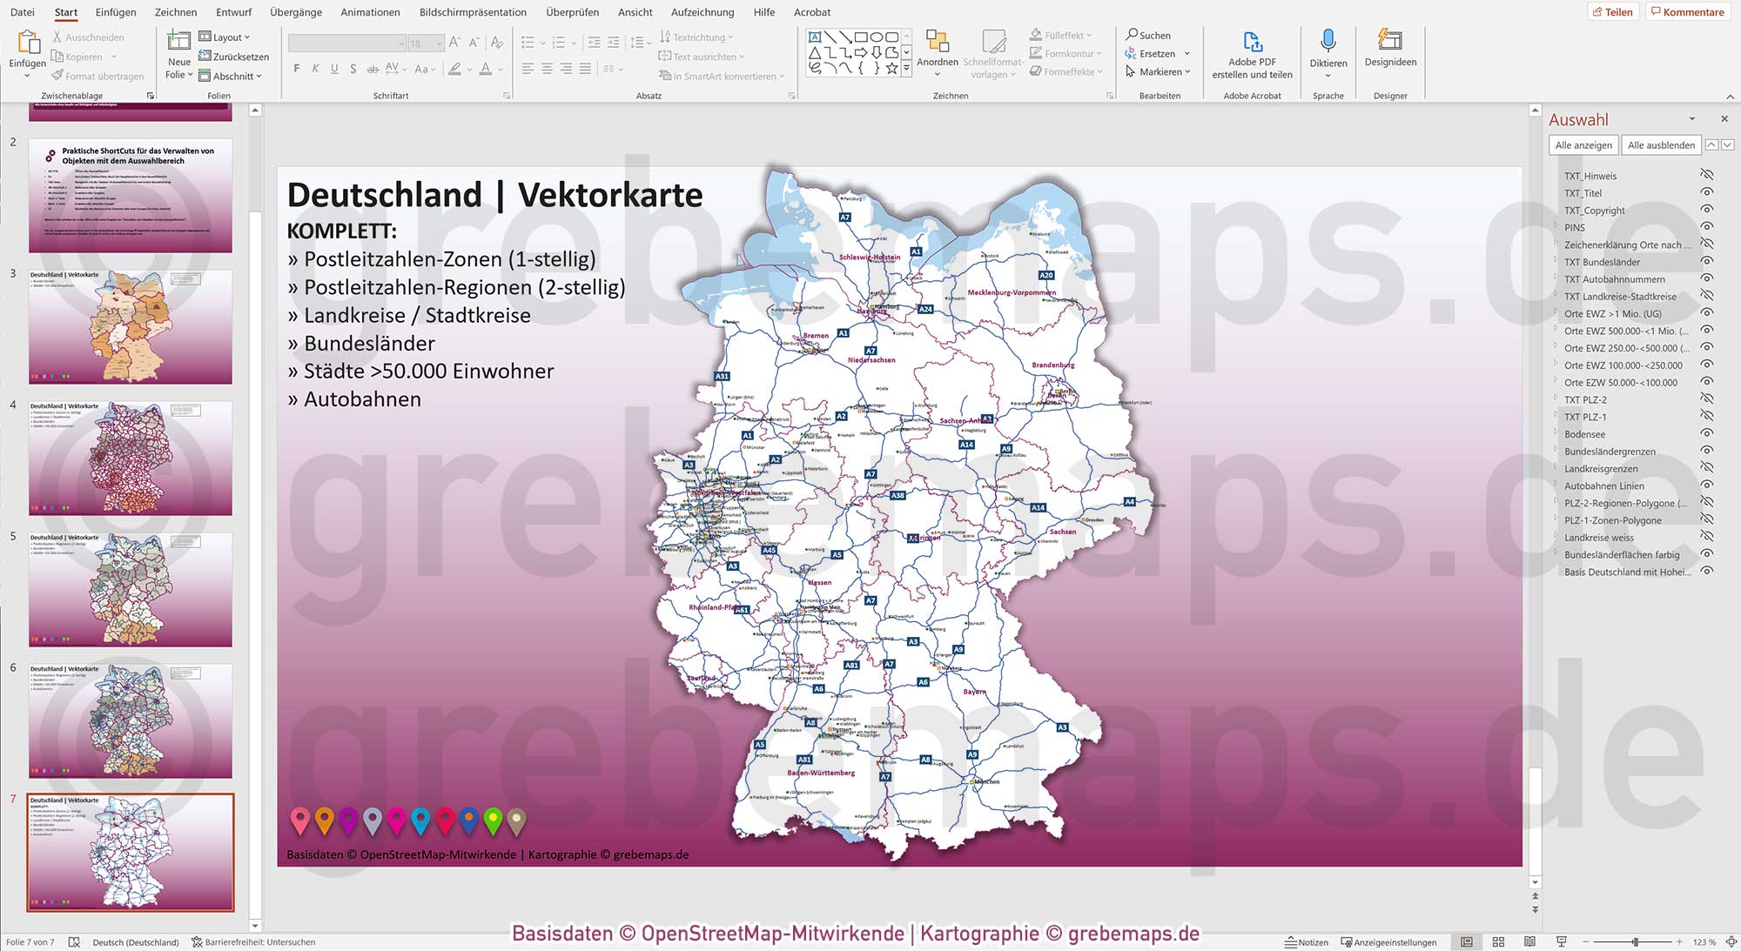
Task: Apply text shadow with the S icon
Action: click(x=353, y=68)
